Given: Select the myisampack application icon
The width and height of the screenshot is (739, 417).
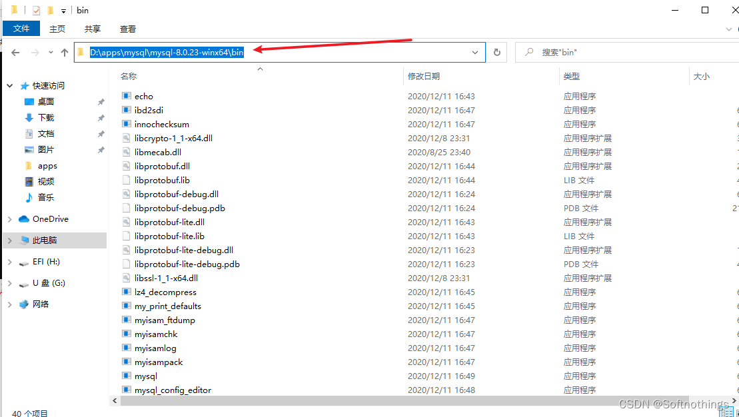Looking at the screenshot, I should pos(127,362).
